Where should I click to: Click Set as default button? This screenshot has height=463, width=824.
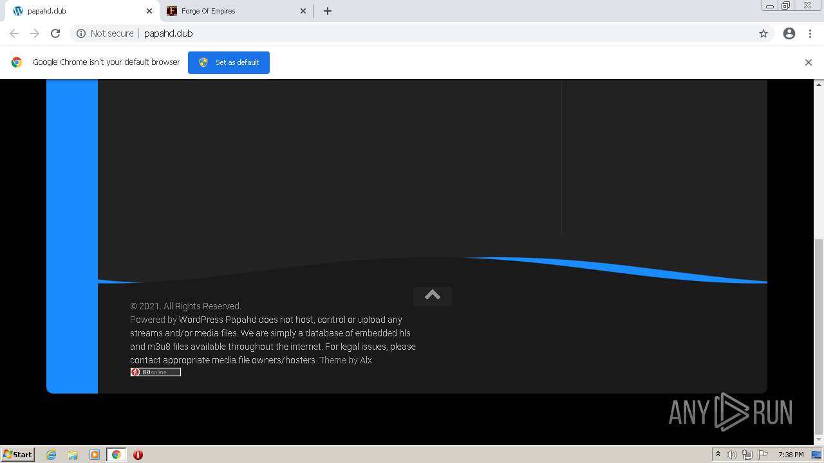tap(229, 62)
